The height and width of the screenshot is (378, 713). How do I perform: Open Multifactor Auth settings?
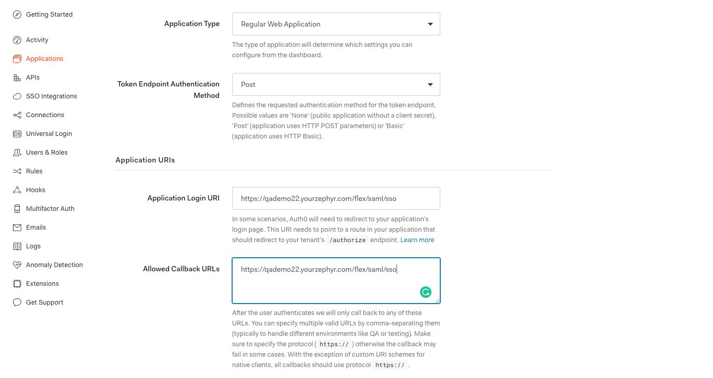(x=49, y=208)
